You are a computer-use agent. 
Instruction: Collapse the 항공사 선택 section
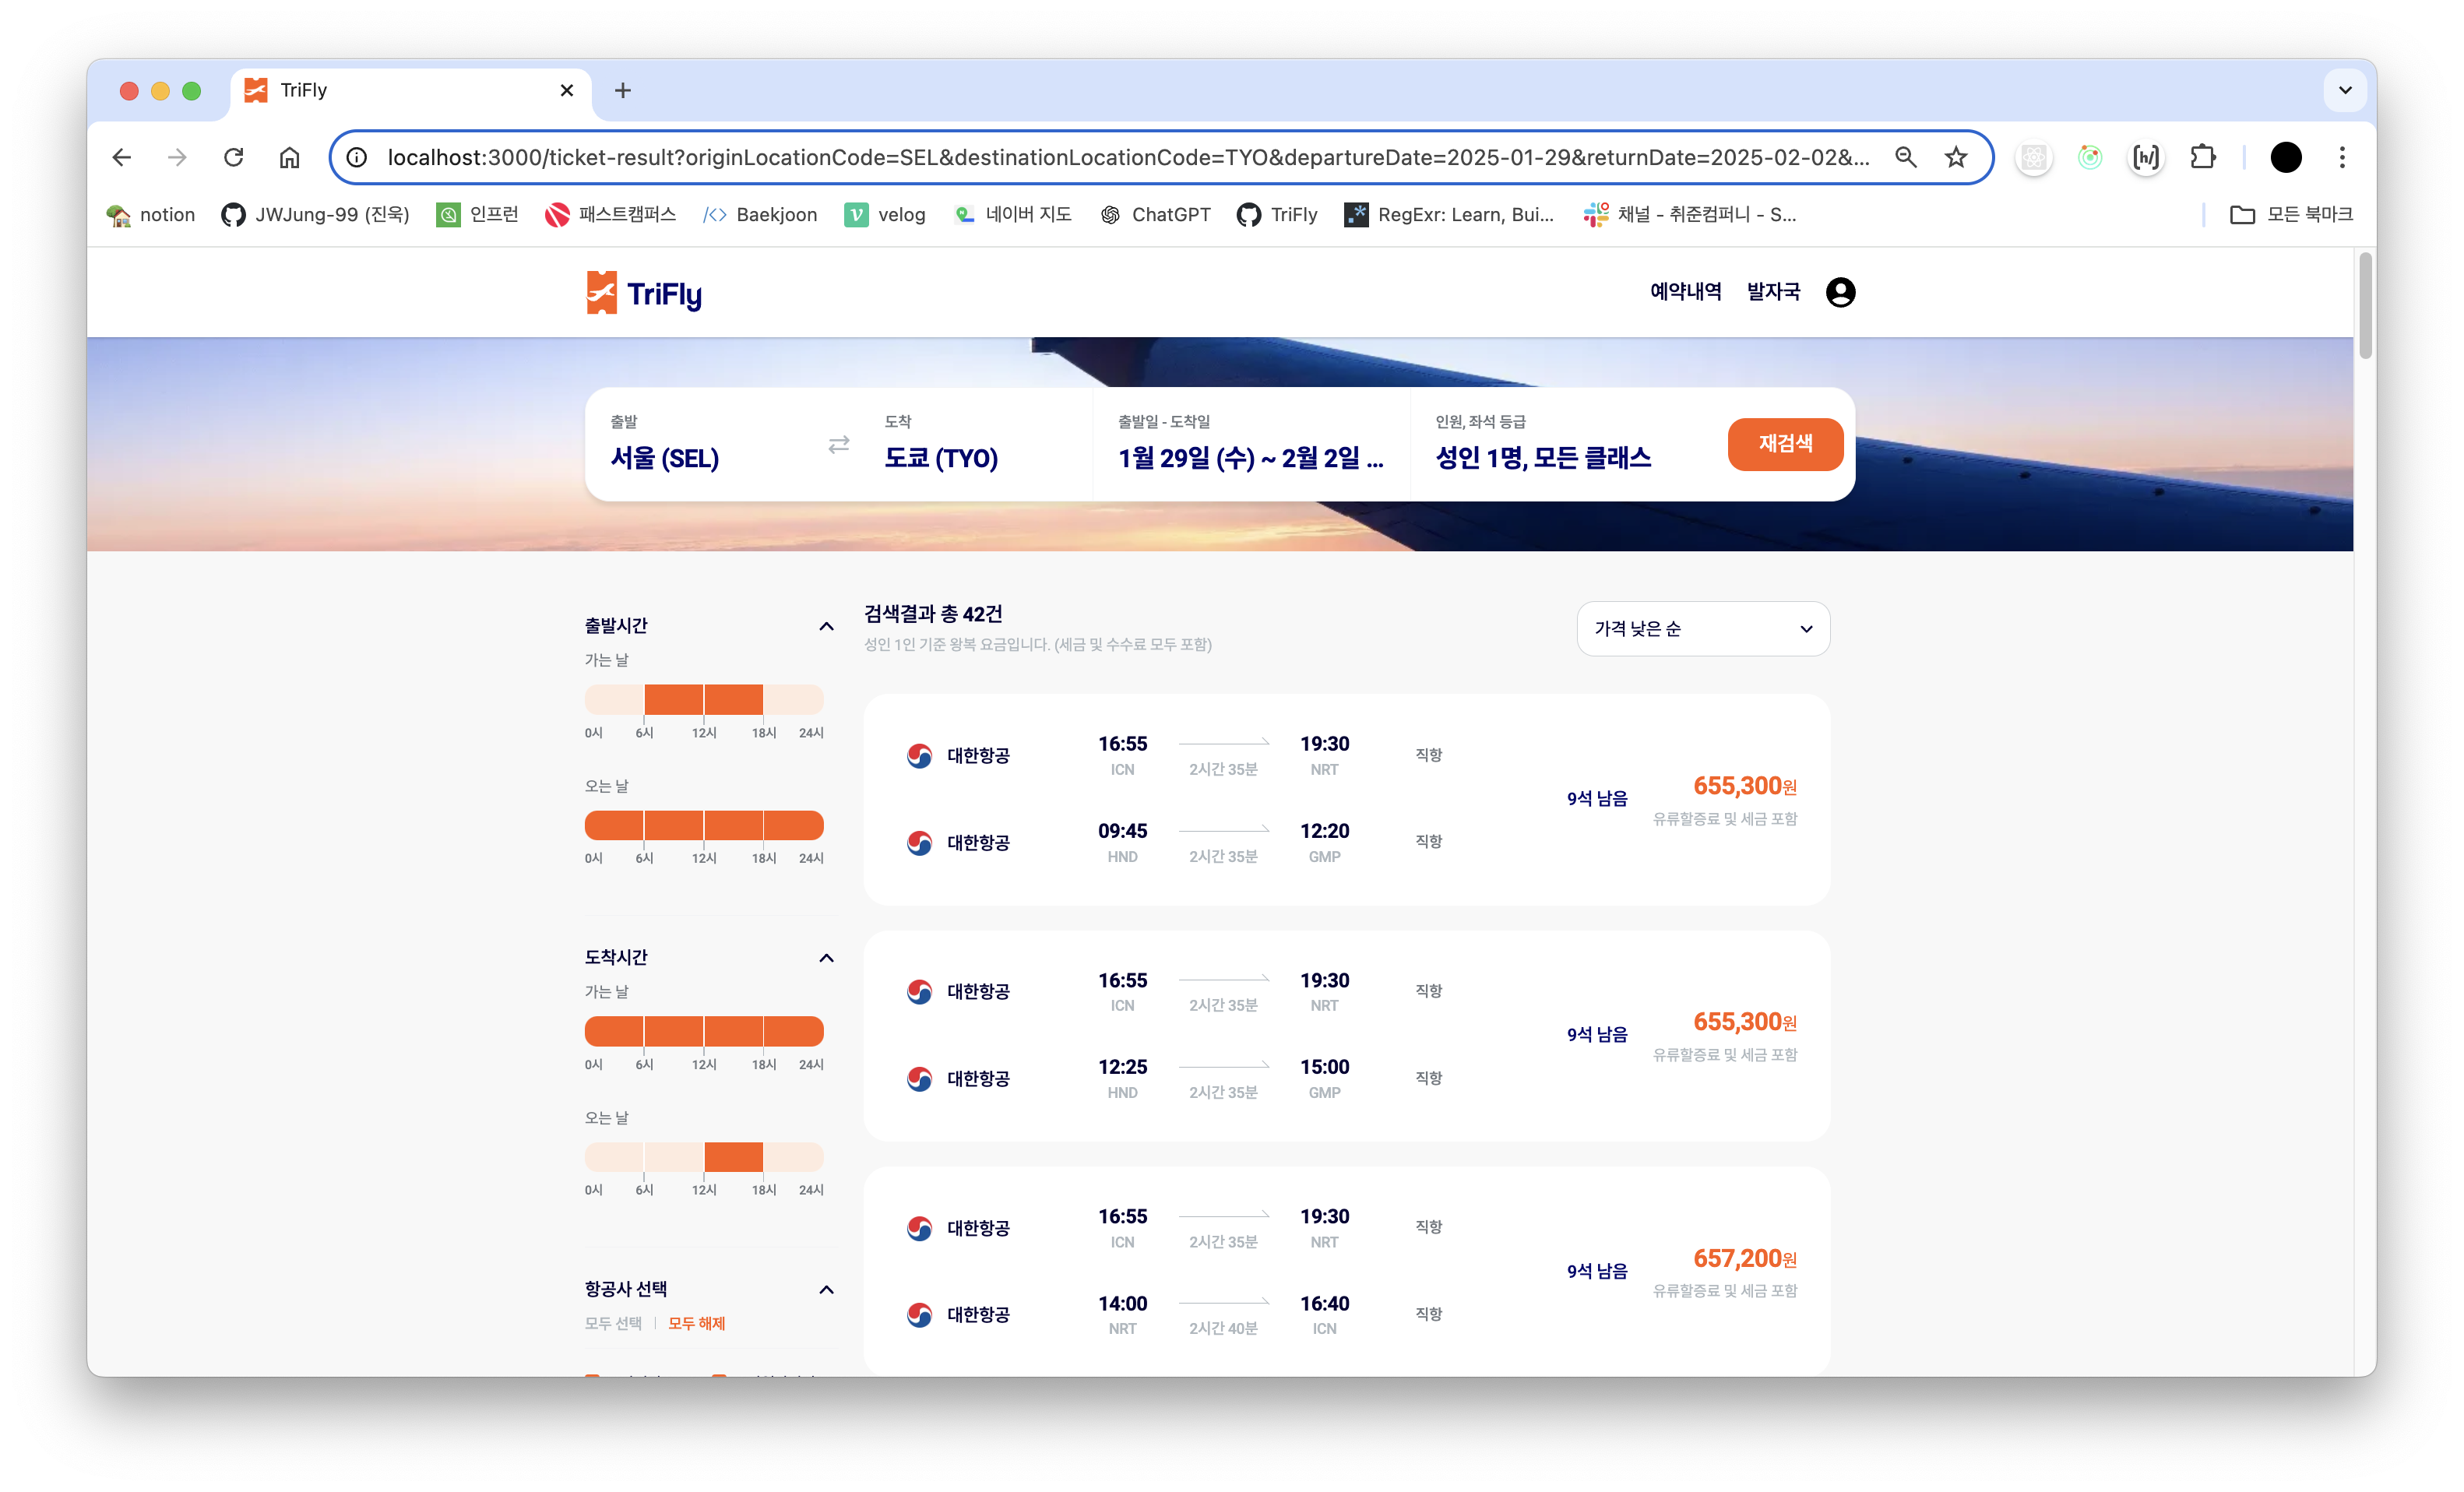pos(826,1289)
